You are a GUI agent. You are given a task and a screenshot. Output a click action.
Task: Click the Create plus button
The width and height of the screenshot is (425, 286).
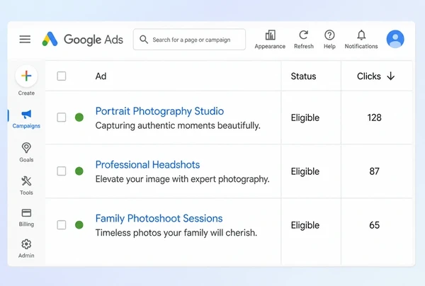[26, 76]
